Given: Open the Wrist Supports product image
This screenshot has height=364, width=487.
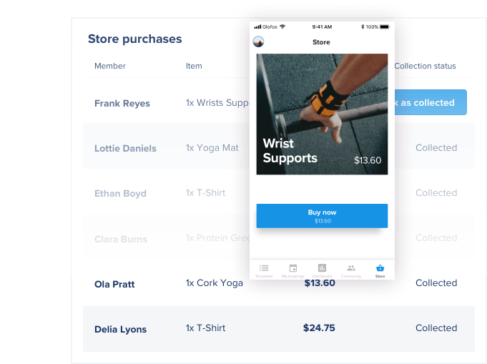Looking at the screenshot, I should click(322, 114).
